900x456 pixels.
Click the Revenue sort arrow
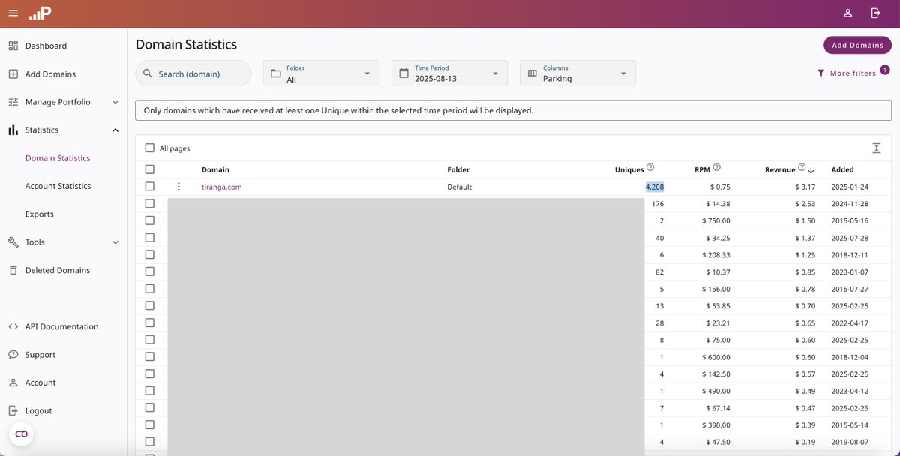811,170
